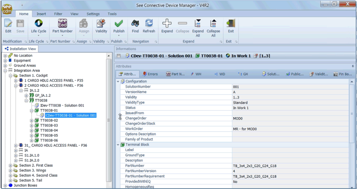Click the Collapse minus icon
The image size is (357, 189).
pyautogui.click(x=182, y=23)
